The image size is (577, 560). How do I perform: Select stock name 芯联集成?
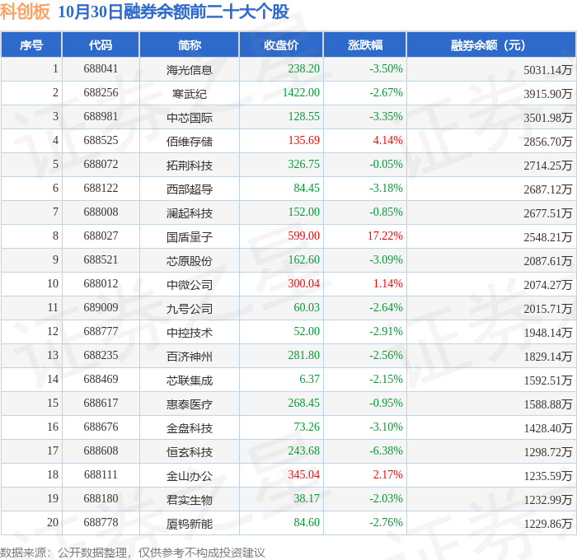[x=189, y=380]
